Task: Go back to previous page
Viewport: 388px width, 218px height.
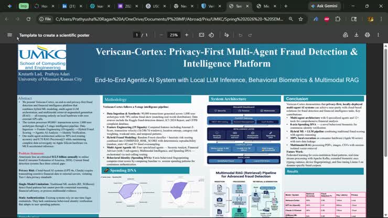Action: tap(7, 19)
